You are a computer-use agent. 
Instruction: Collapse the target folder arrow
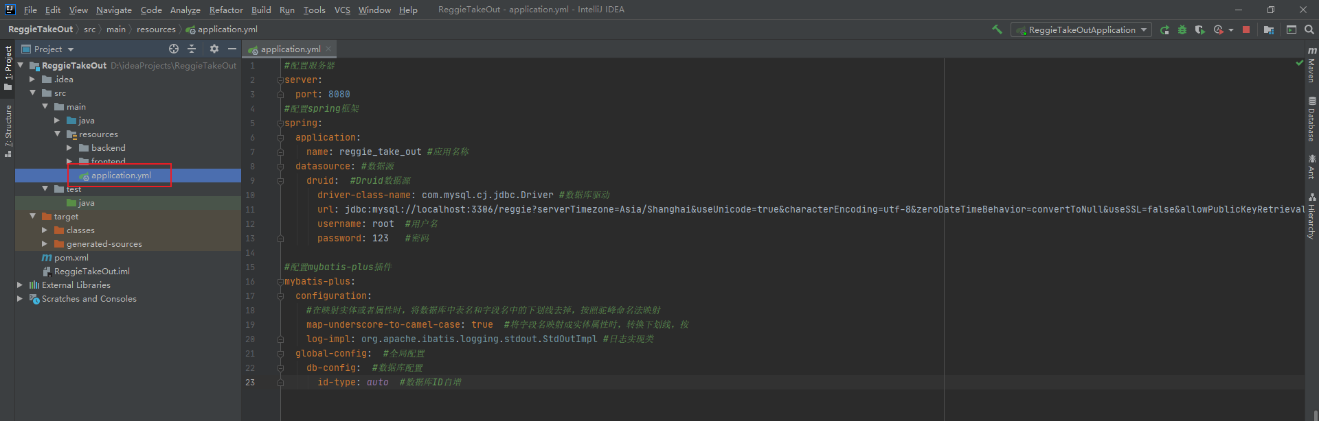click(32, 216)
